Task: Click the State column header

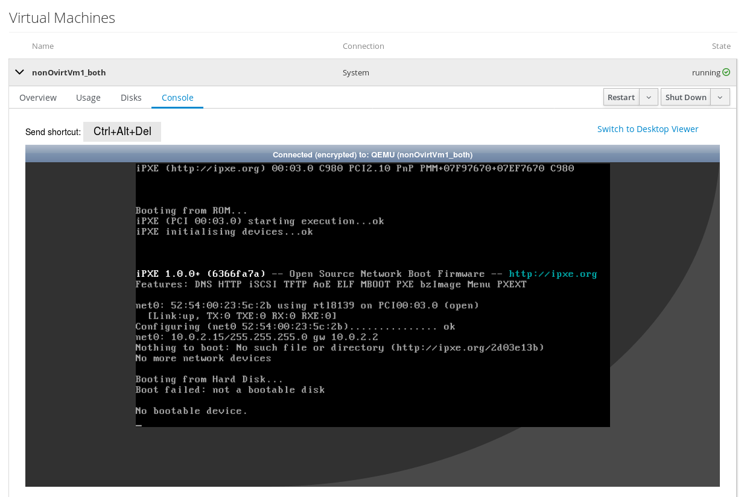Action: (x=721, y=46)
